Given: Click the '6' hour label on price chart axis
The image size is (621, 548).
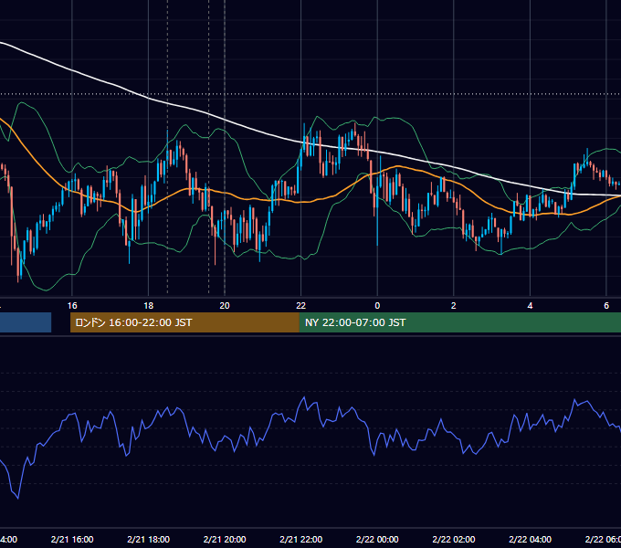Looking at the screenshot, I should 606,306.
